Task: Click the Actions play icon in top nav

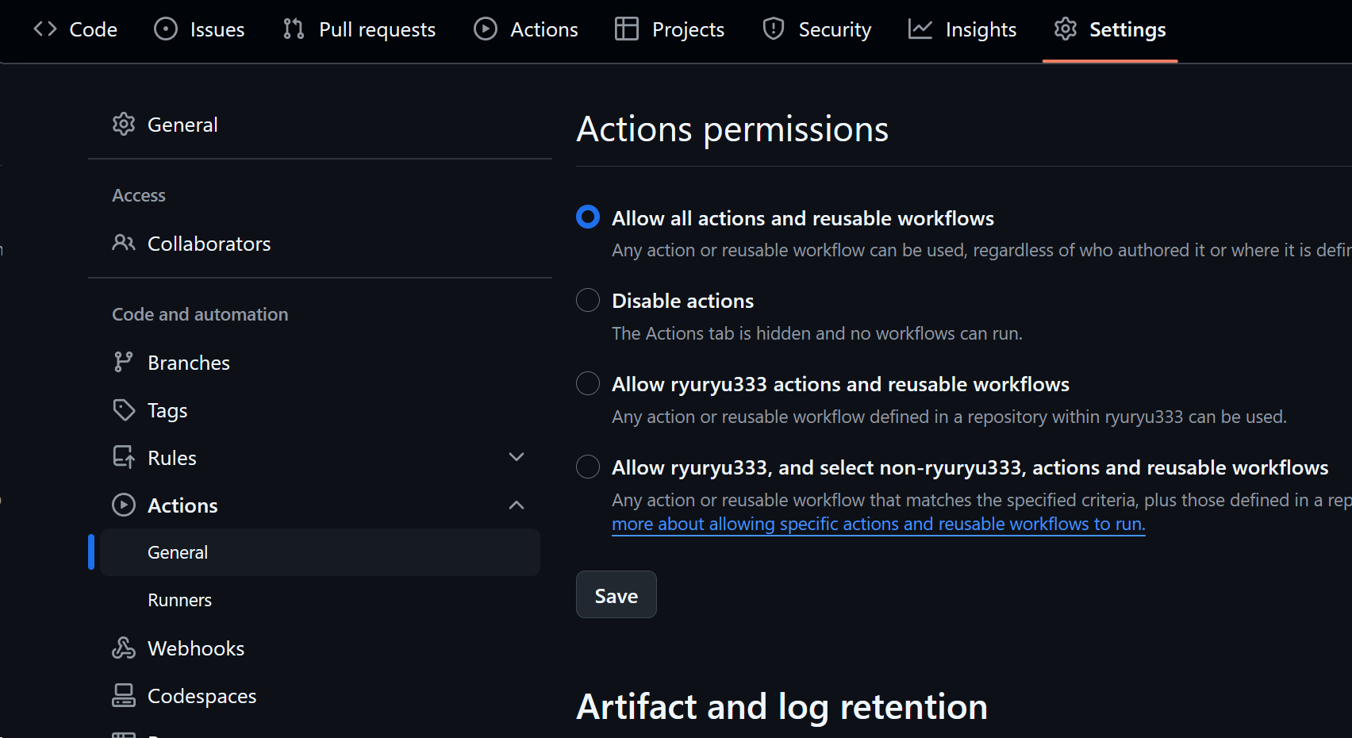Action: 486,29
